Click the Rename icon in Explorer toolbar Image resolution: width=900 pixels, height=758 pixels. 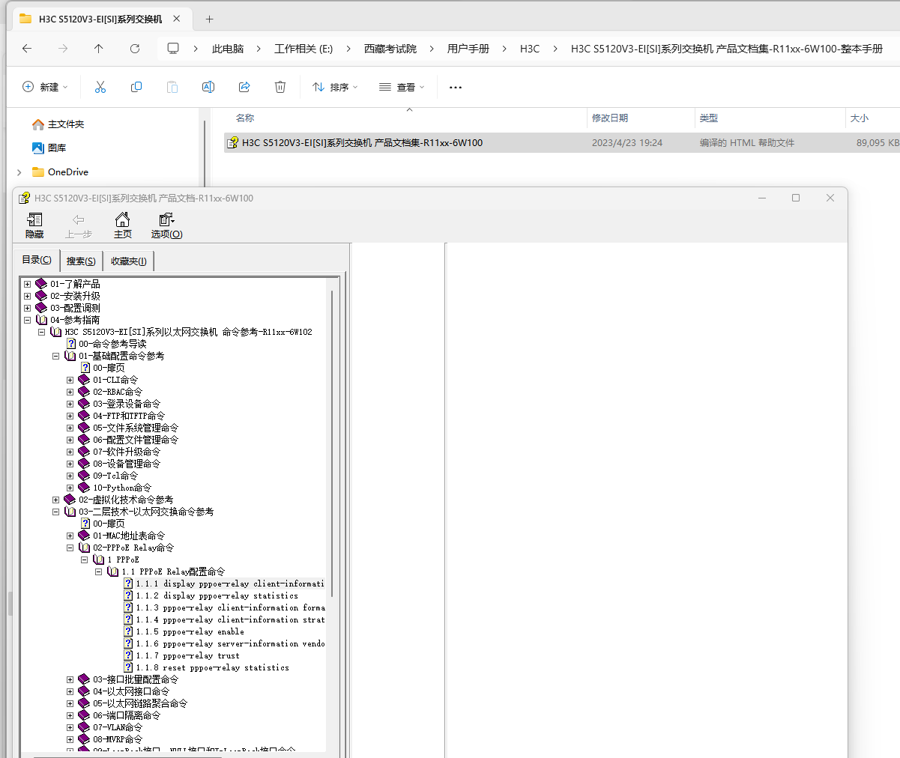208,88
